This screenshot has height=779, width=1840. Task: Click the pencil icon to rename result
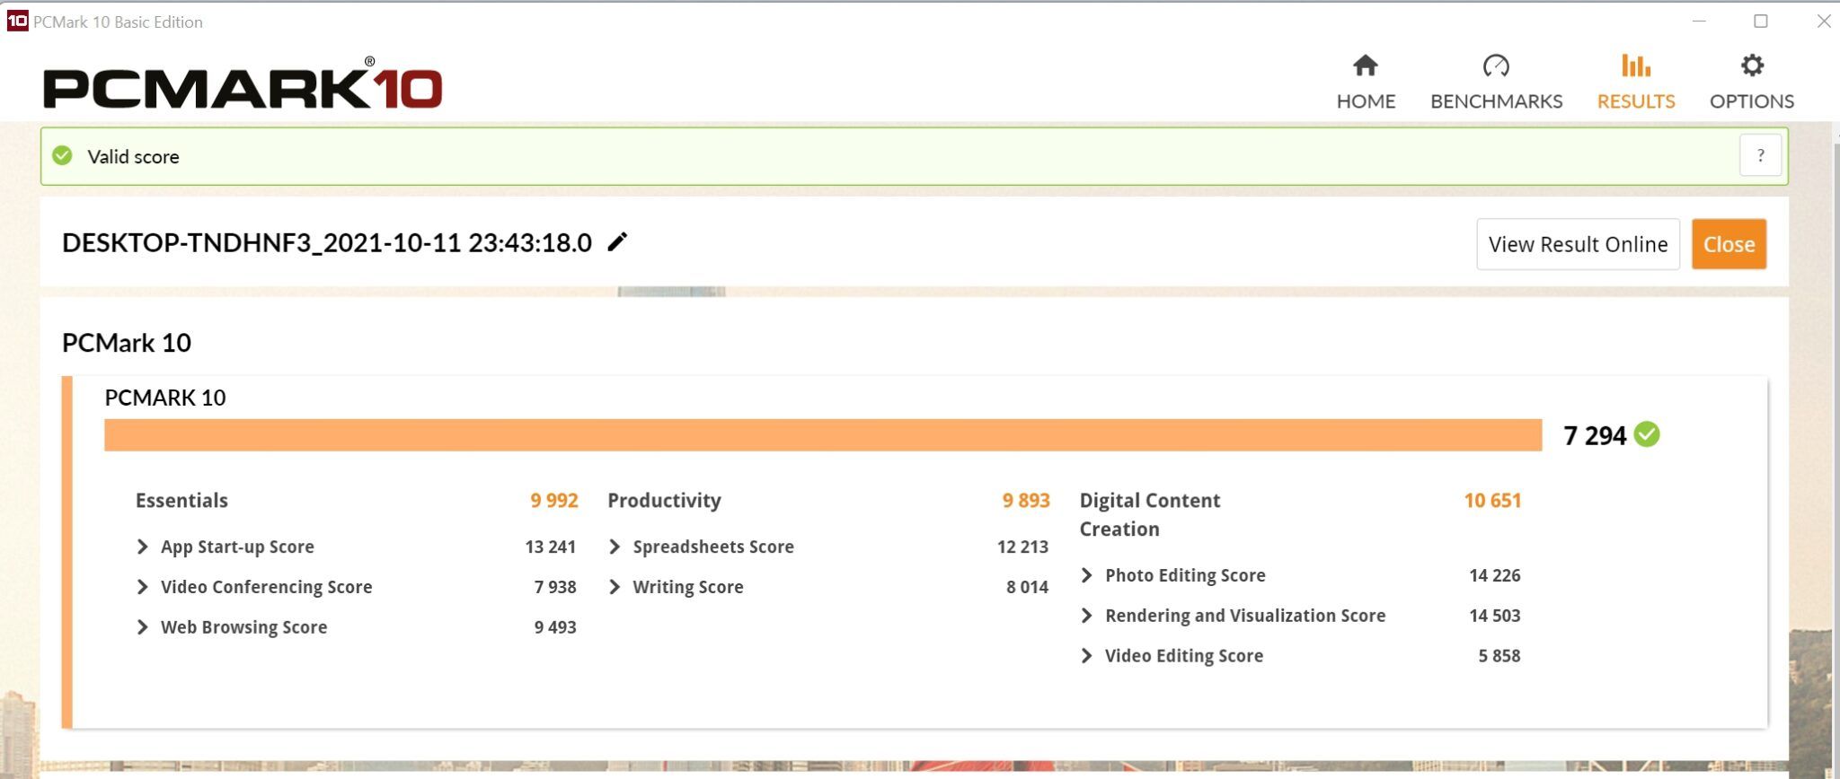(x=617, y=242)
